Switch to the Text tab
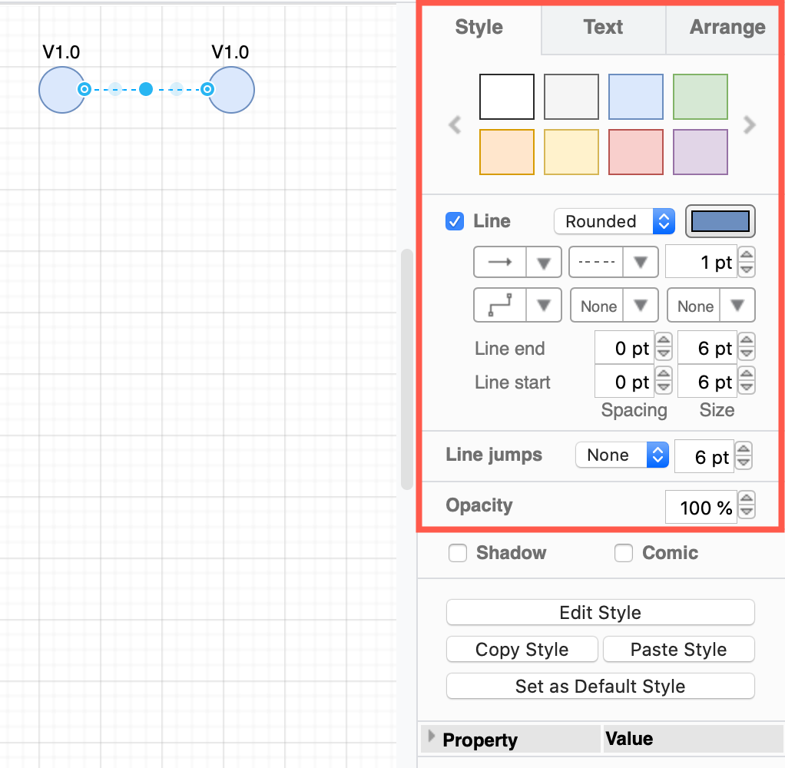This screenshot has height=768, width=785. pos(602,27)
